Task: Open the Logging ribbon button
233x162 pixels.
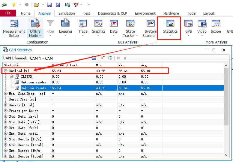Action: pos(65,28)
